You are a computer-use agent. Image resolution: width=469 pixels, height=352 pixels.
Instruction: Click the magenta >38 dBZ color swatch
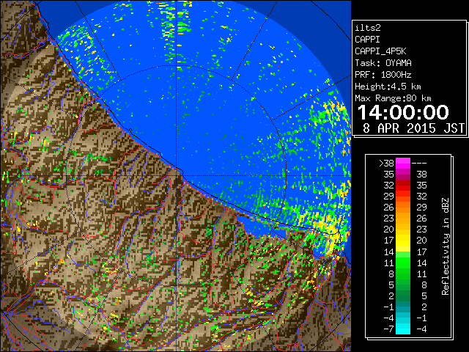click(403, 163)
